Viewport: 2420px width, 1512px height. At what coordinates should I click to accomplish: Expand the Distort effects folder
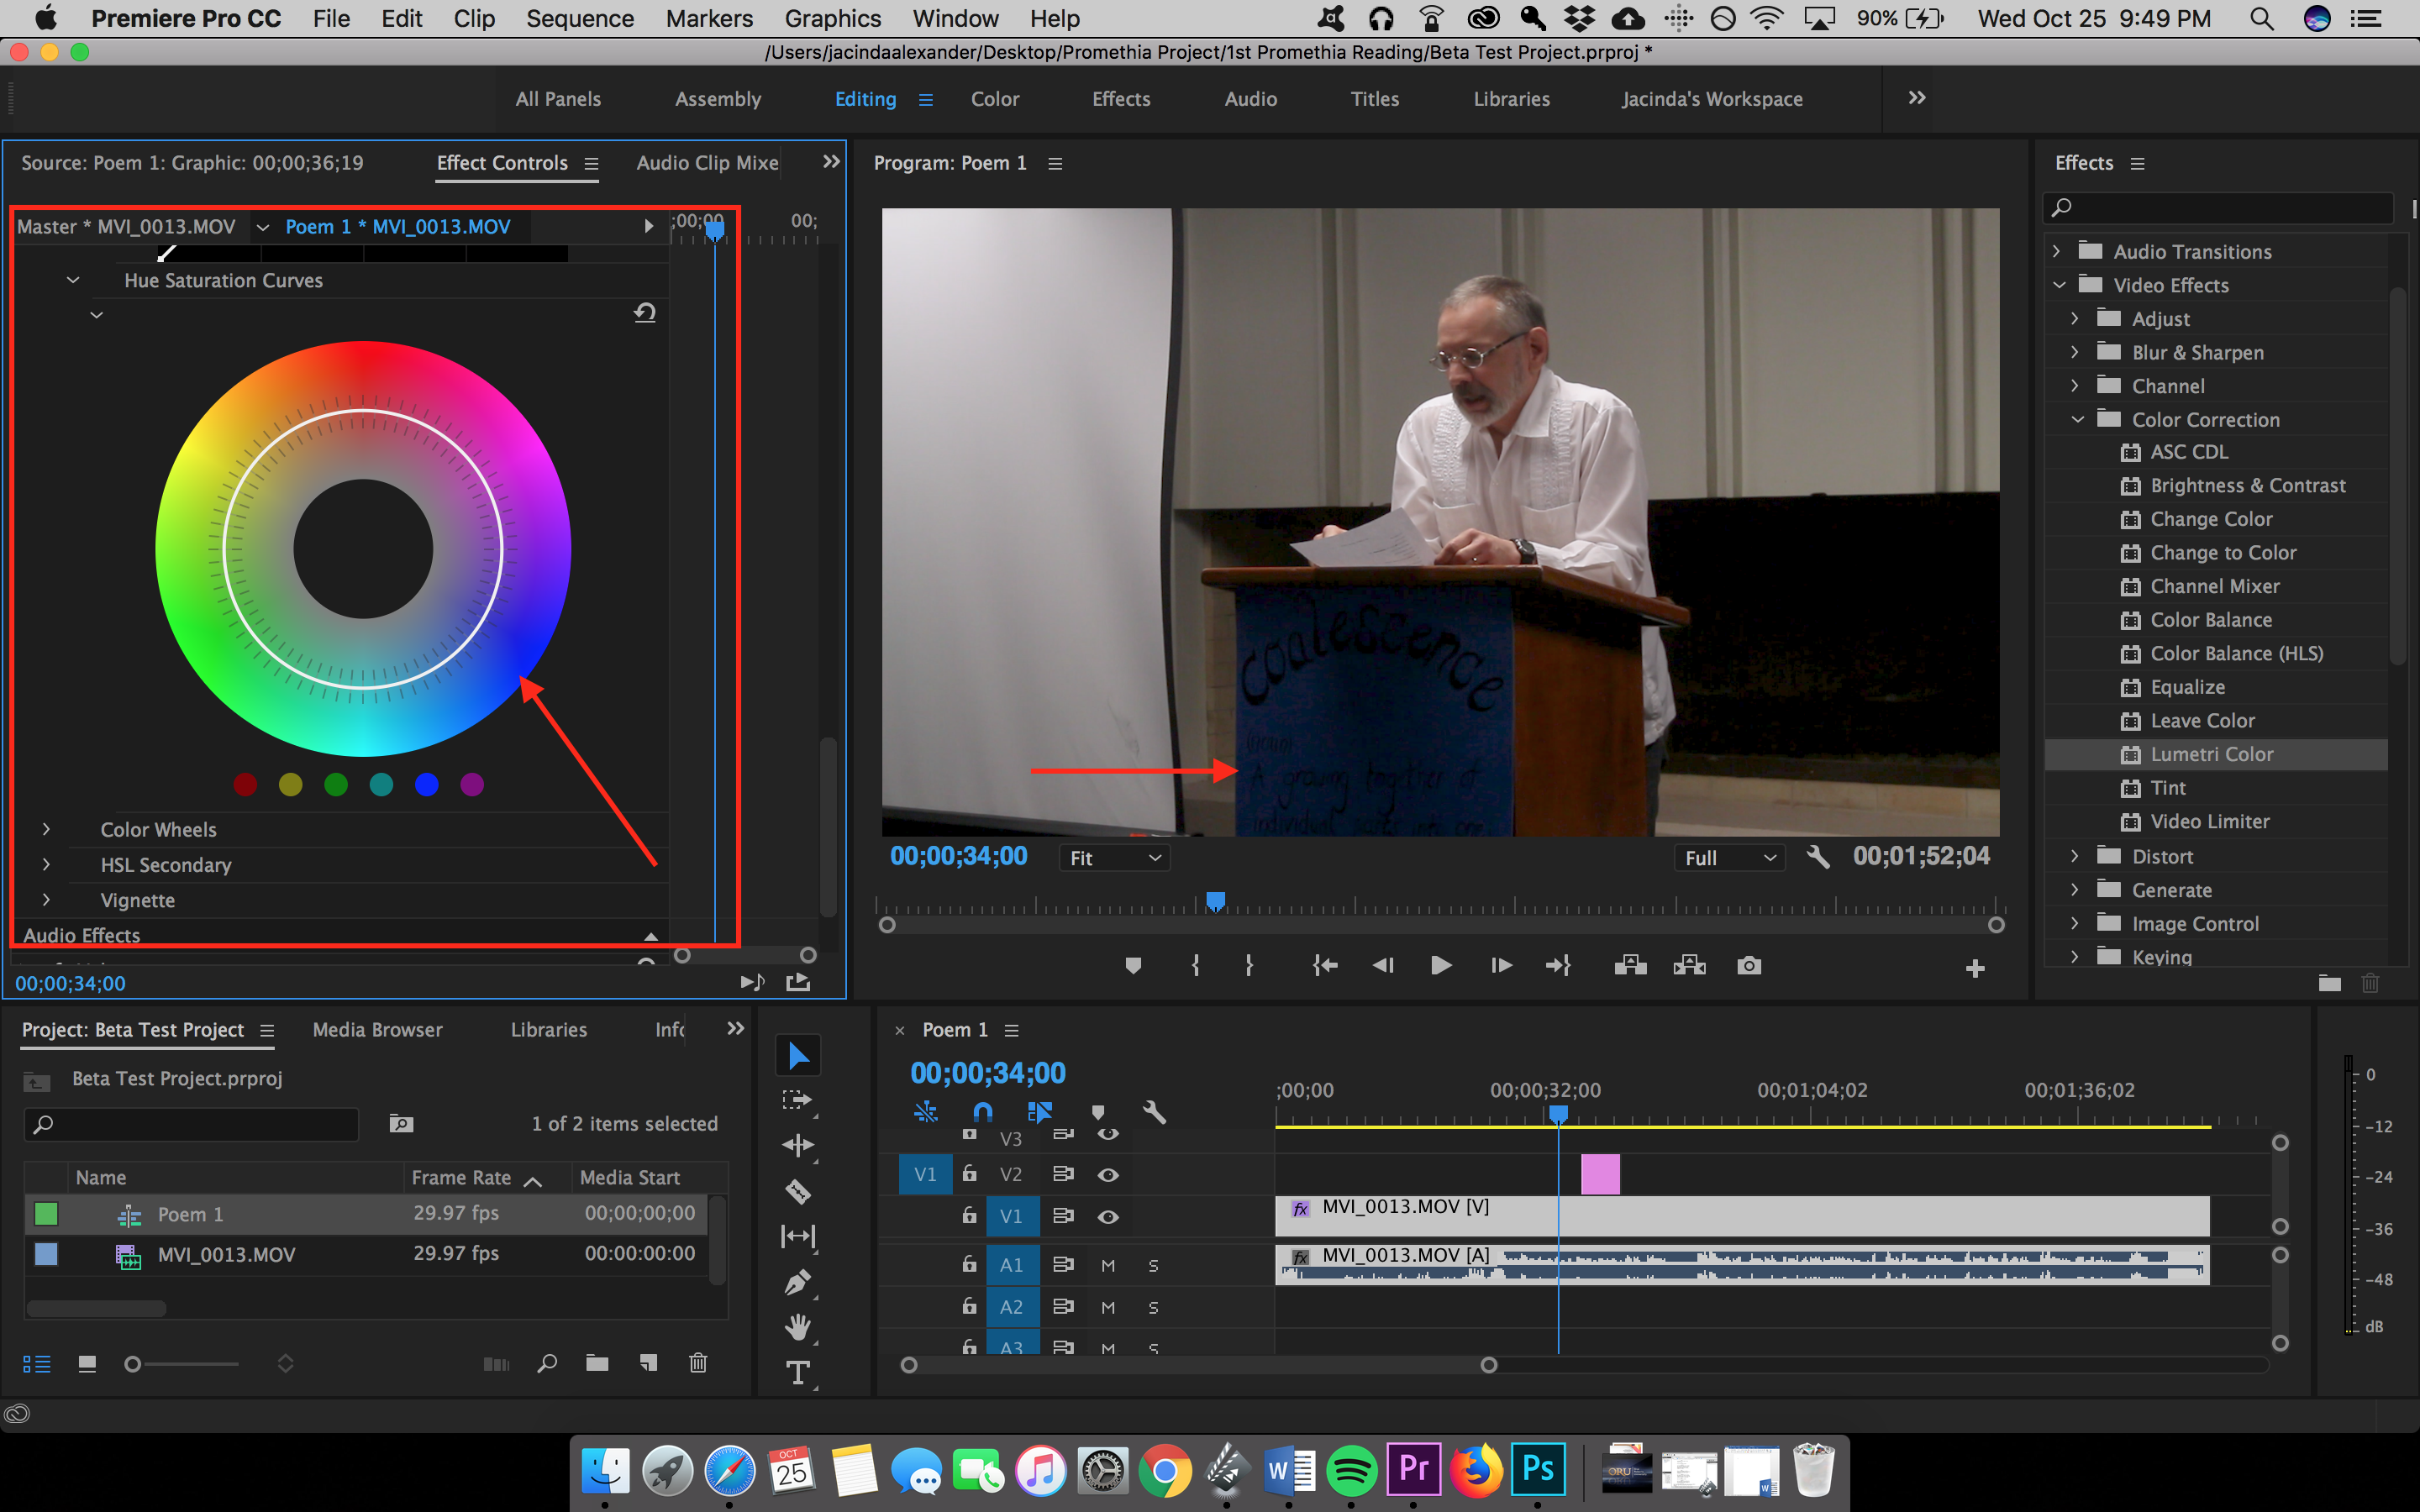(x=2074, y=856)
